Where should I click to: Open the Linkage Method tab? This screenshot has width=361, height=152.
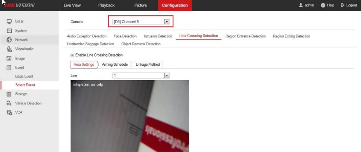[x=147, y=65]
